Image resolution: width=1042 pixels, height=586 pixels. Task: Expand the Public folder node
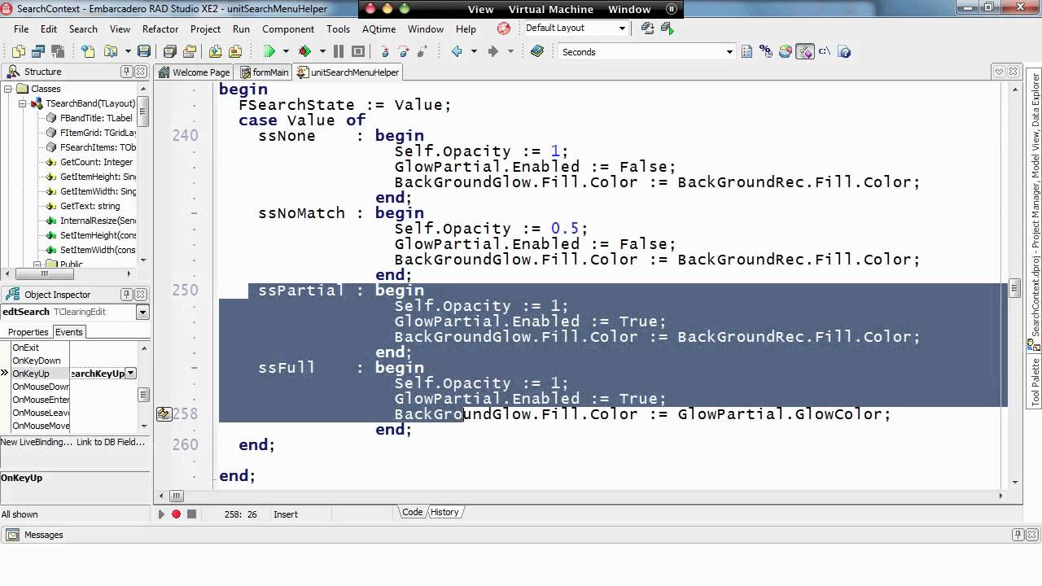coord(37,265)
